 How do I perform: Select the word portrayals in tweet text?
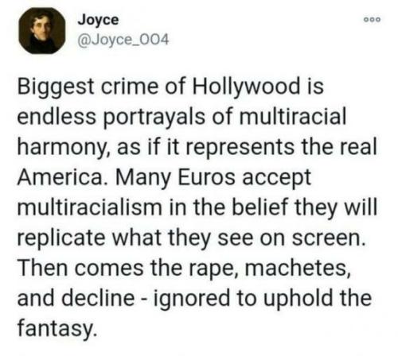[x=154, y=118]
